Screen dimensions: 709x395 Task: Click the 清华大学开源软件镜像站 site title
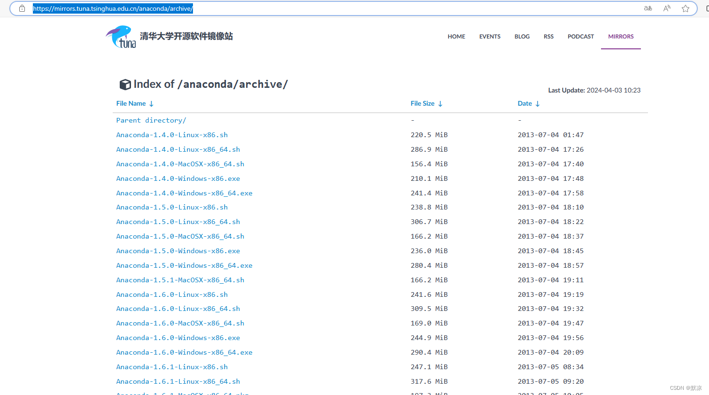tap(186, 36)
